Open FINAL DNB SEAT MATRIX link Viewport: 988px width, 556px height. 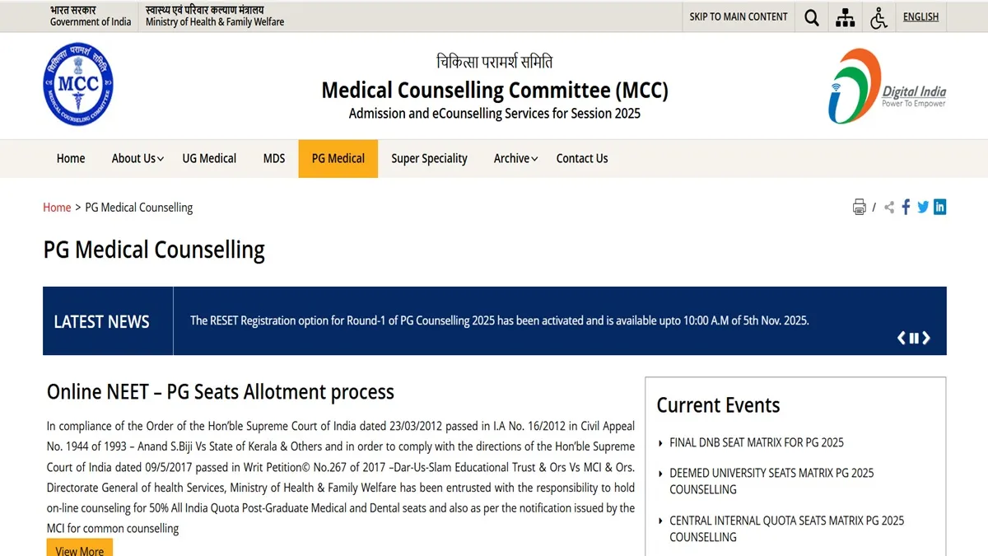(757, 442)
